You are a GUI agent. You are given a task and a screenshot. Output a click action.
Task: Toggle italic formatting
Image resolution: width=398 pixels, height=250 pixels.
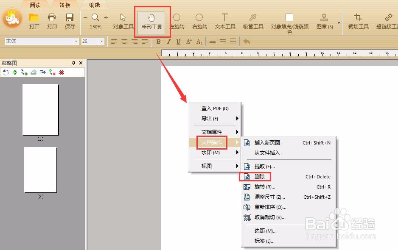(x=168, y=42)
